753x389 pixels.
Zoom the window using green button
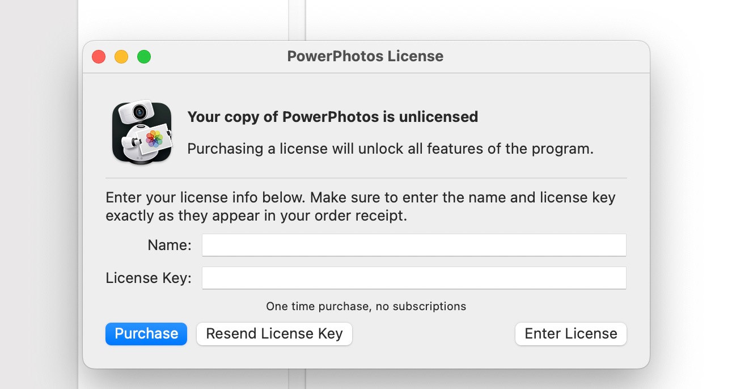click(x=144, y=57)
